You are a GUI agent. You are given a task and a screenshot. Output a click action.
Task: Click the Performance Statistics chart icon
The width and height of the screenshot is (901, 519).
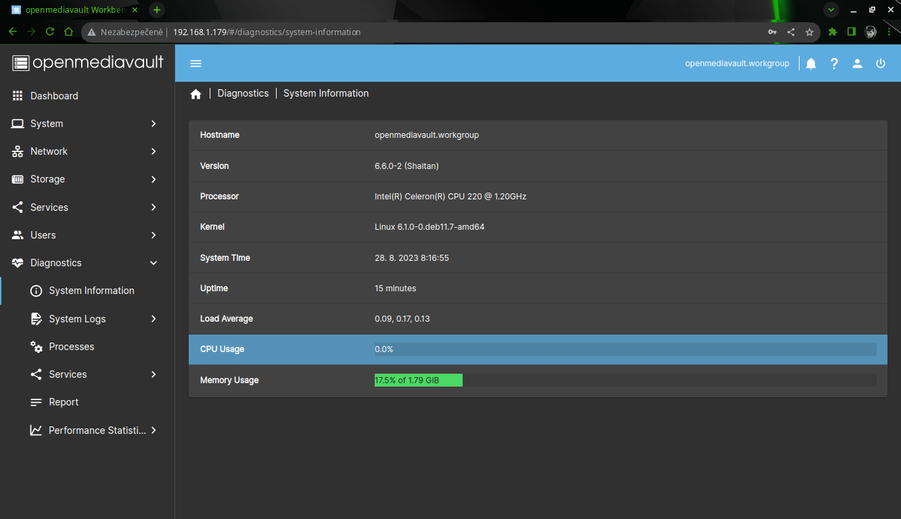37,430
